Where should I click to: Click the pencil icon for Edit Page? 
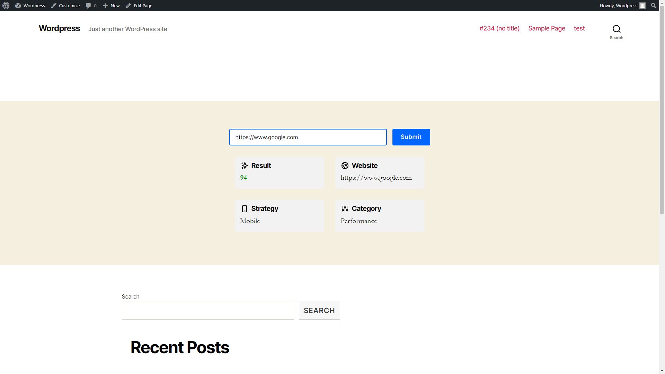[x=128, y=6]
